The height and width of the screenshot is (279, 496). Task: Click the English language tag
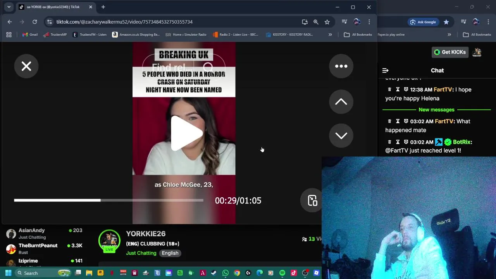pos(170,253)
